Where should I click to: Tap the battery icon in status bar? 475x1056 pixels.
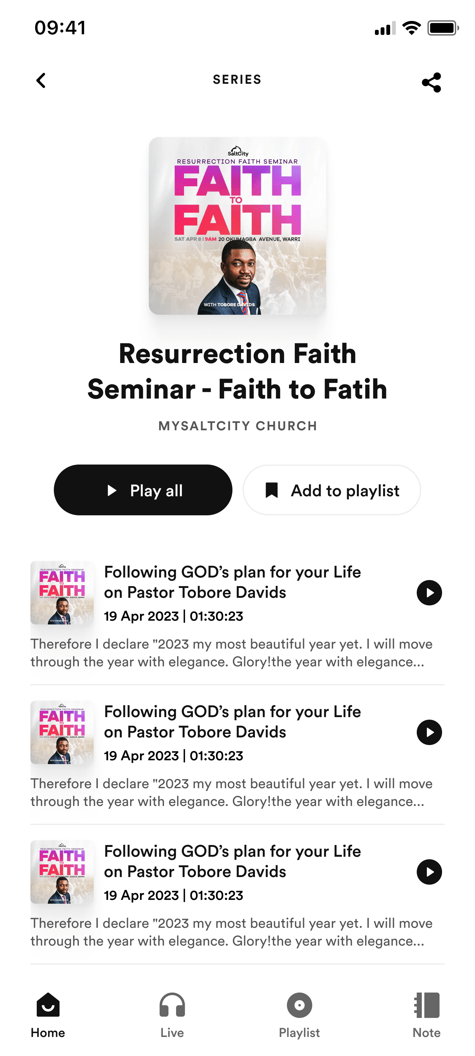pyautogui.click(x=443, y=28)
